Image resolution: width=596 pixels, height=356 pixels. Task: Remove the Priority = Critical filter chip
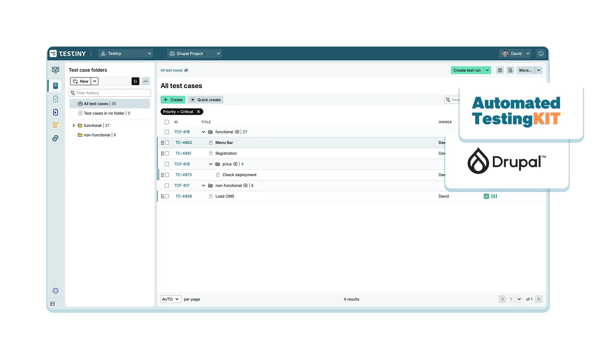coord(199,112)
